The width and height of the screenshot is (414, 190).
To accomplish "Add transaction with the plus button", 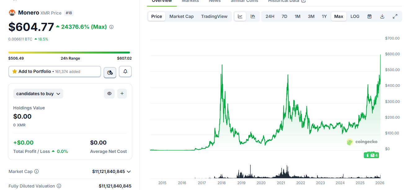I will pyautogui.click(x=122, y=94).
